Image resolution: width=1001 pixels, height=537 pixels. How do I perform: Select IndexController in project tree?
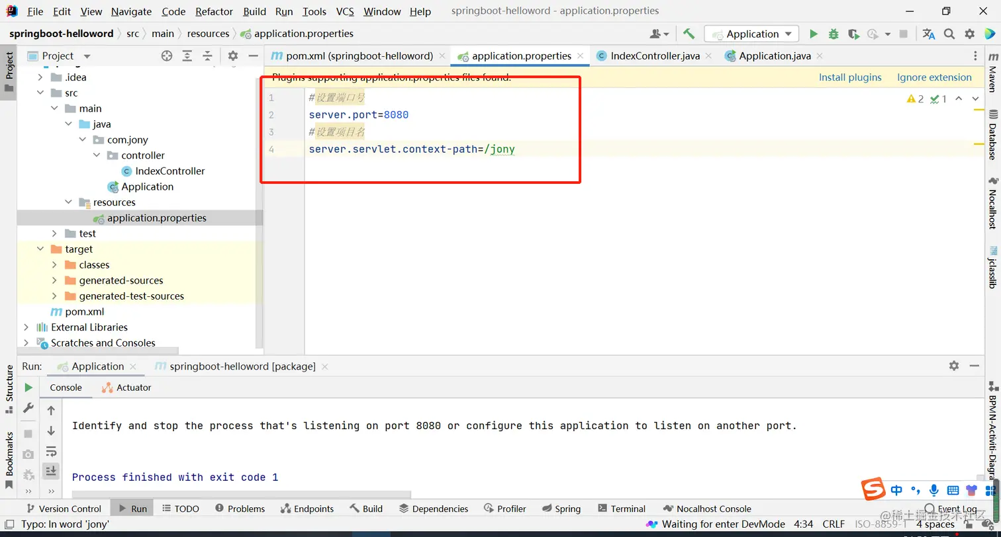(169, 171)
